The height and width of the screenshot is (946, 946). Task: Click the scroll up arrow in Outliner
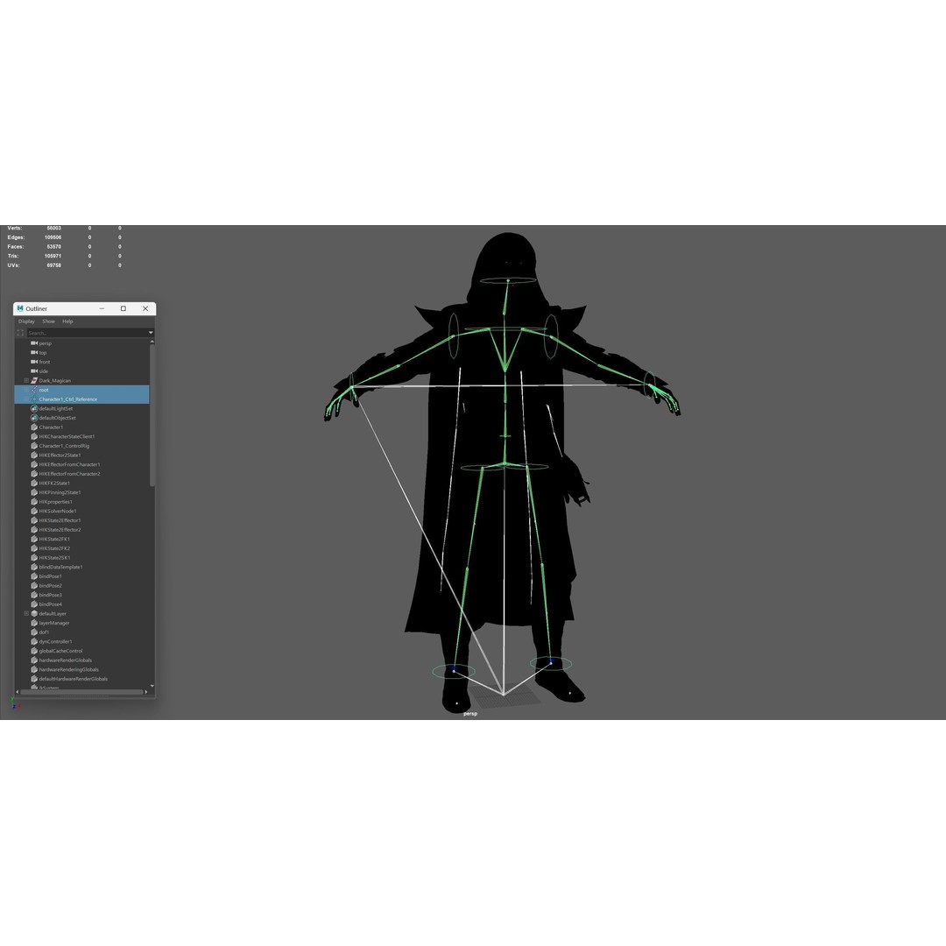(x=152, y=342)
